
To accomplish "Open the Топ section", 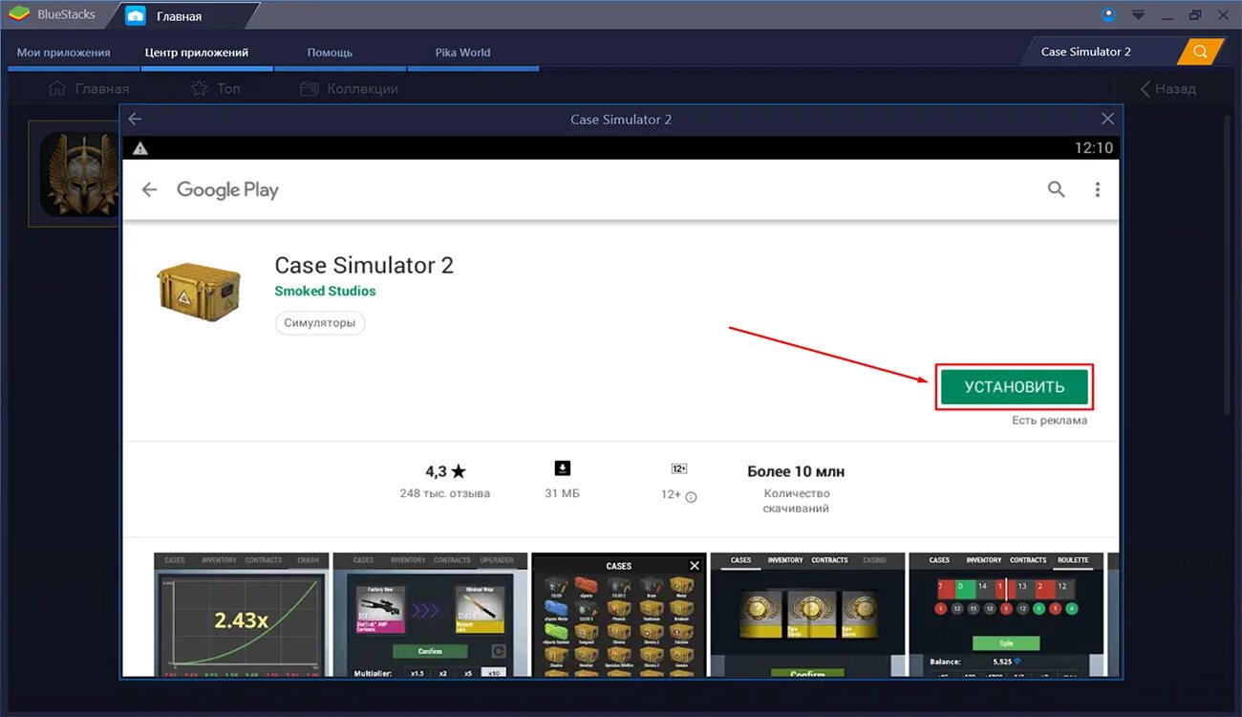I will pos(215,88).
